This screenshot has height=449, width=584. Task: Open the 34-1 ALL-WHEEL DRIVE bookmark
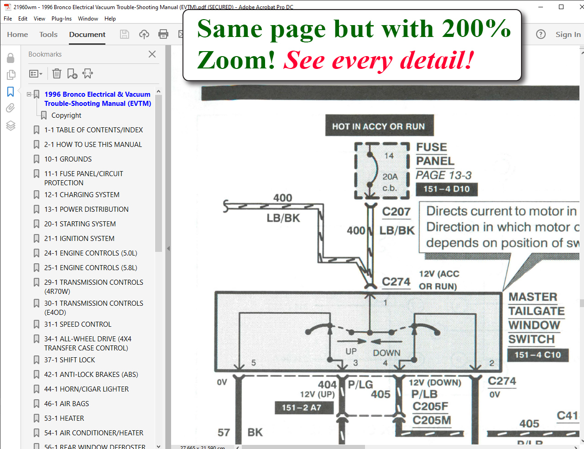coord(88,344)
